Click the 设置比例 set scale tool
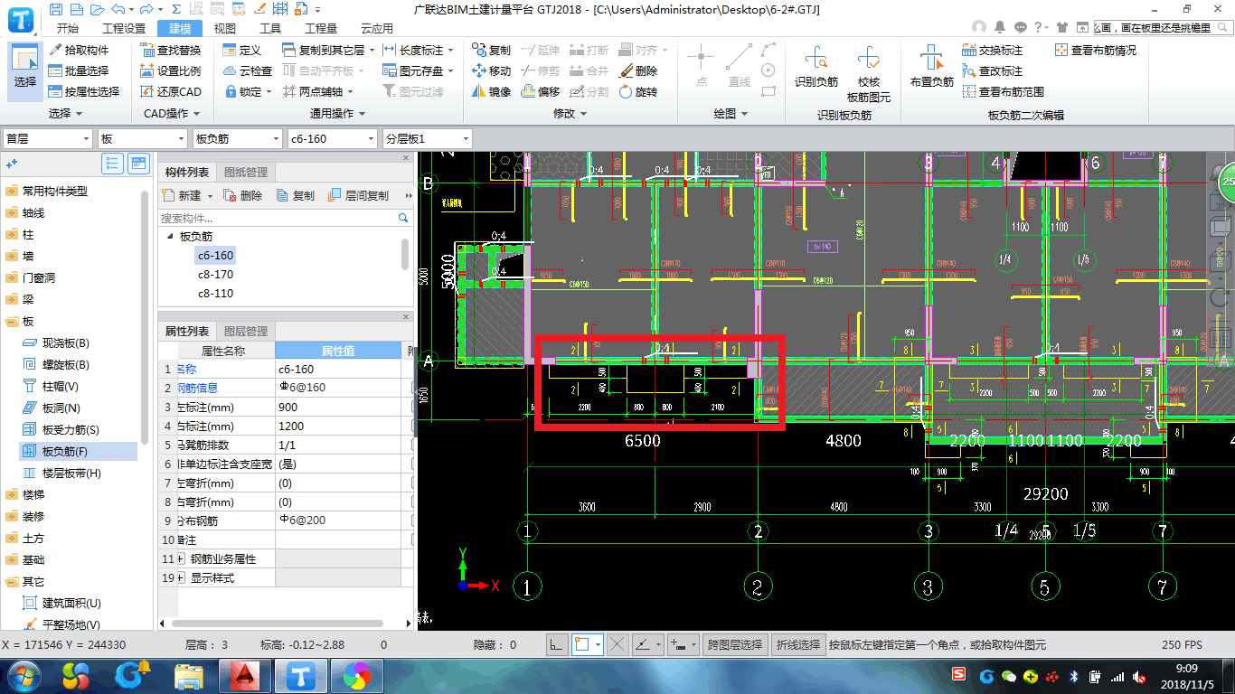 tap(171, 70)
